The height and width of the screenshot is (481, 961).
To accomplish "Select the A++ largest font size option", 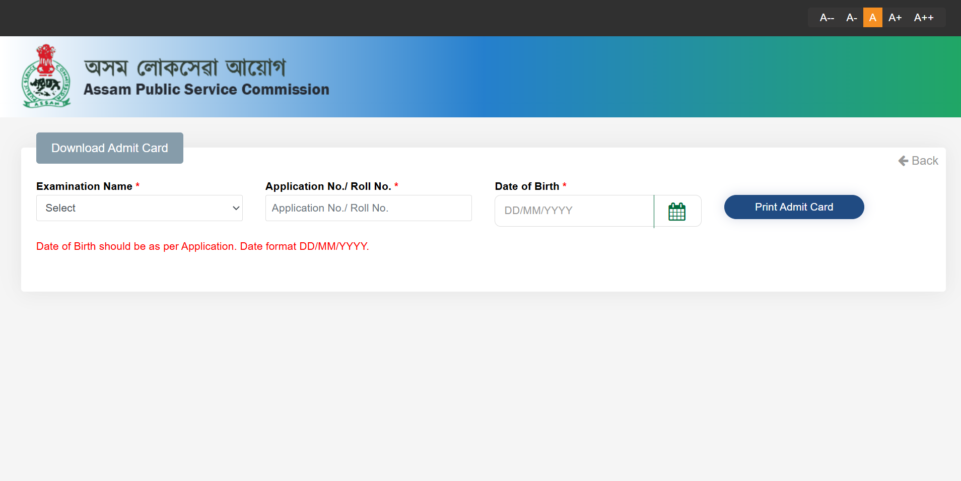I will click(x=924, y=17).
